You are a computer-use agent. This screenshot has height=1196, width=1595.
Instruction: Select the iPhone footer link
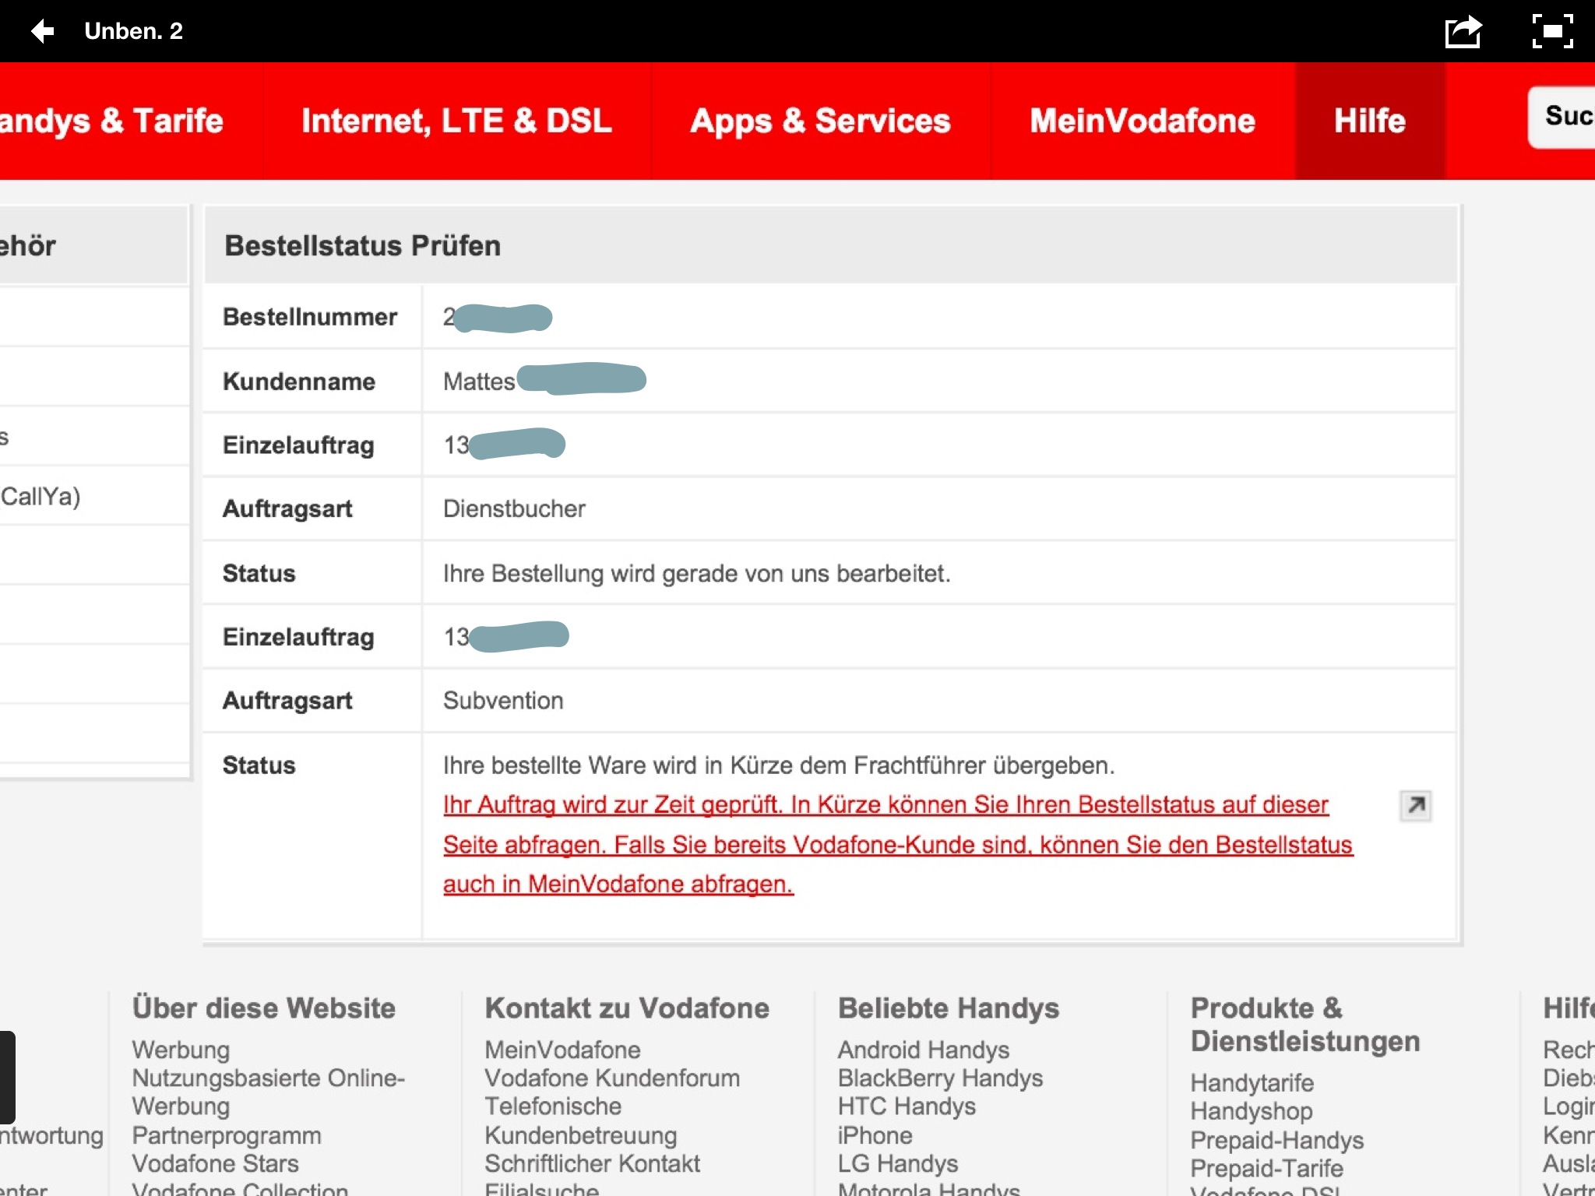pyautogui.click(x=875, y=1135)
